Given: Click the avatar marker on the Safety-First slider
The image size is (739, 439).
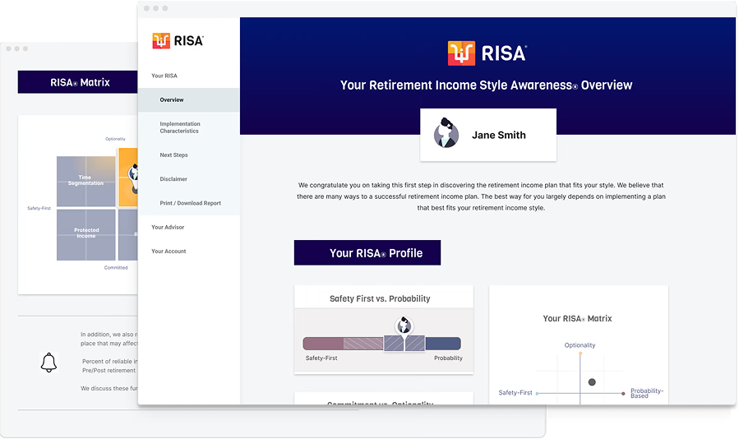Looking at the screenshot, I should pyautogui.click(x=403, y=326).
